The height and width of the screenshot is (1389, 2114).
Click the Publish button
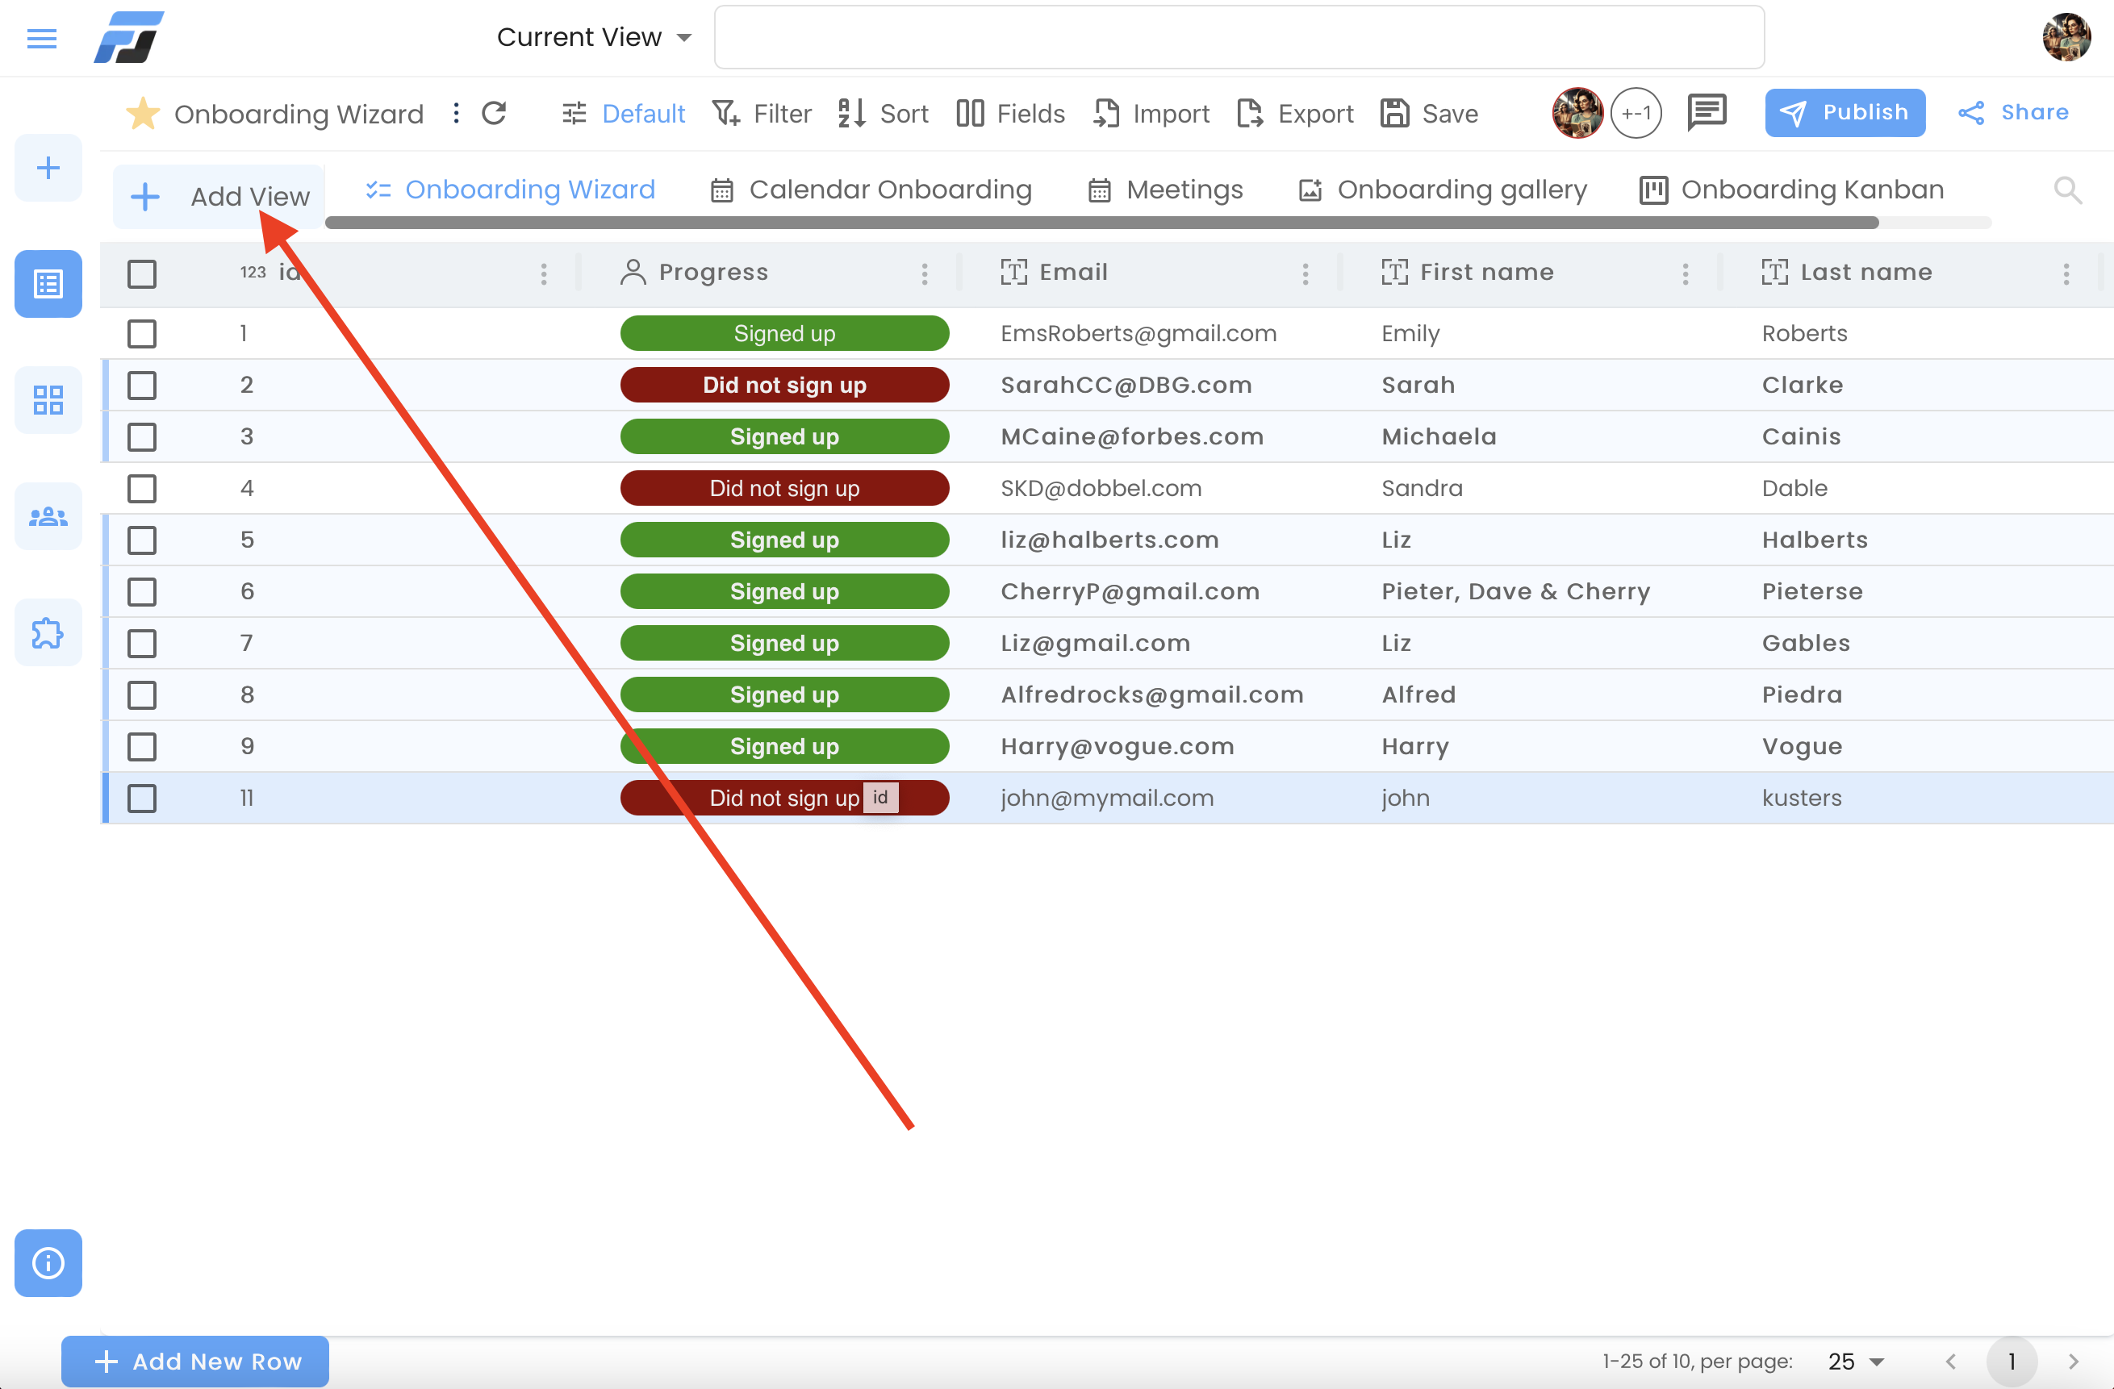1845,112
